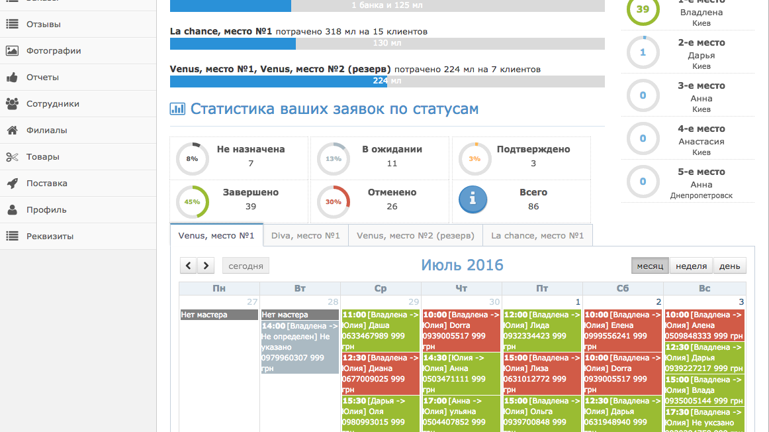Click the 0 ring beside Анна Киев

click(643, 95)
